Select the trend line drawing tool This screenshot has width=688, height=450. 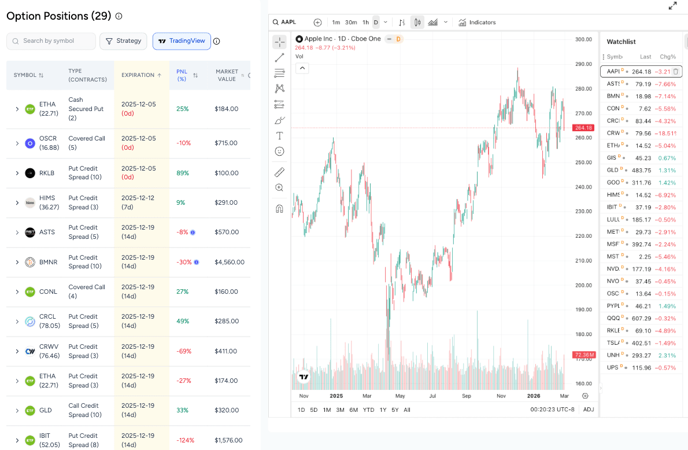[x=279, y=57]
